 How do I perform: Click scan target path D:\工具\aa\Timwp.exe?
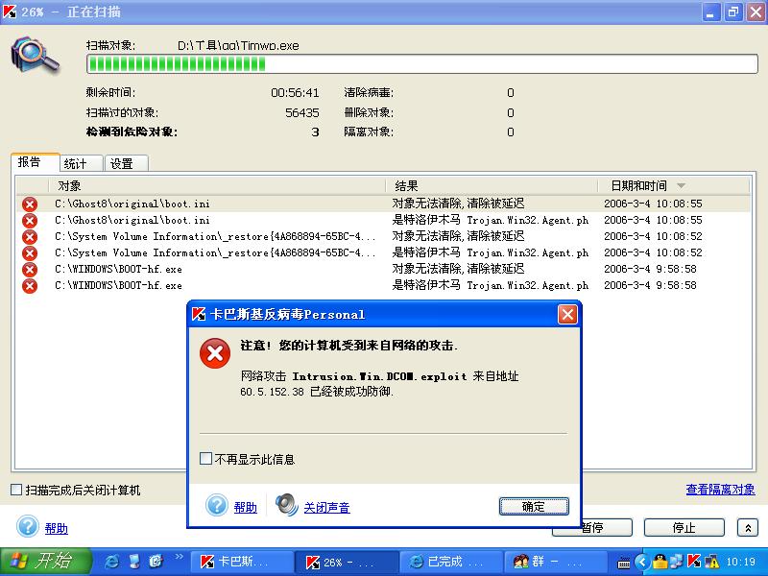click(x=238, y=46)
